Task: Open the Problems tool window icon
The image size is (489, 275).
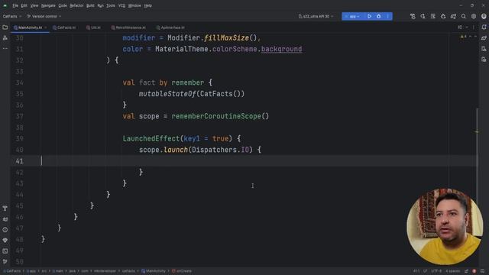Action: click(5, 230)
